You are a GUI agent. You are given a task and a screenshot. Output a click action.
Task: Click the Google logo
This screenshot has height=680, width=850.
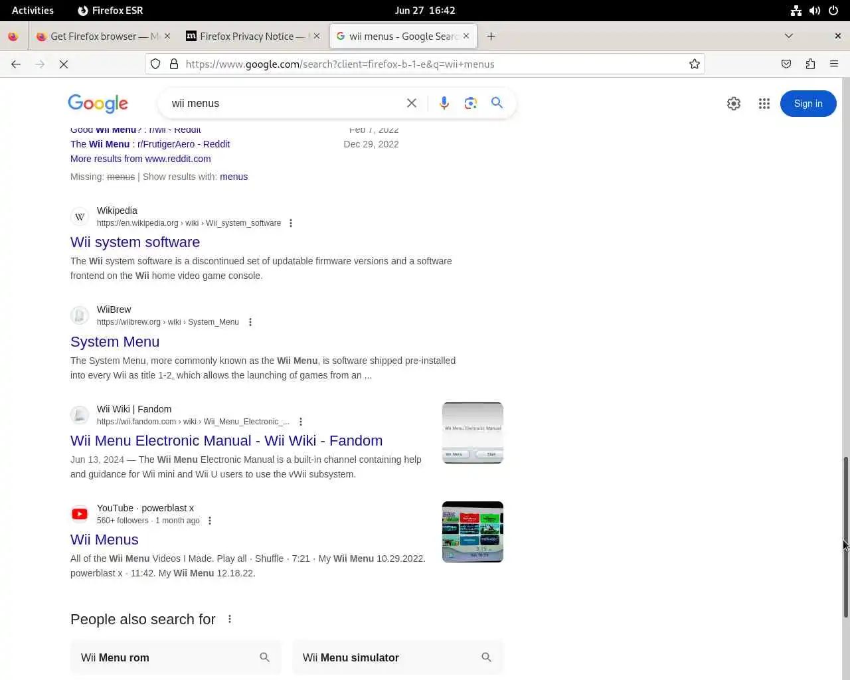point(98,104)
